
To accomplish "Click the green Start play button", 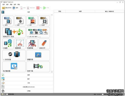I will pos(46,8).
